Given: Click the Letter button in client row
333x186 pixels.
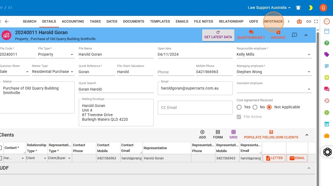Looking at the screenshot, I should (274, 158).
